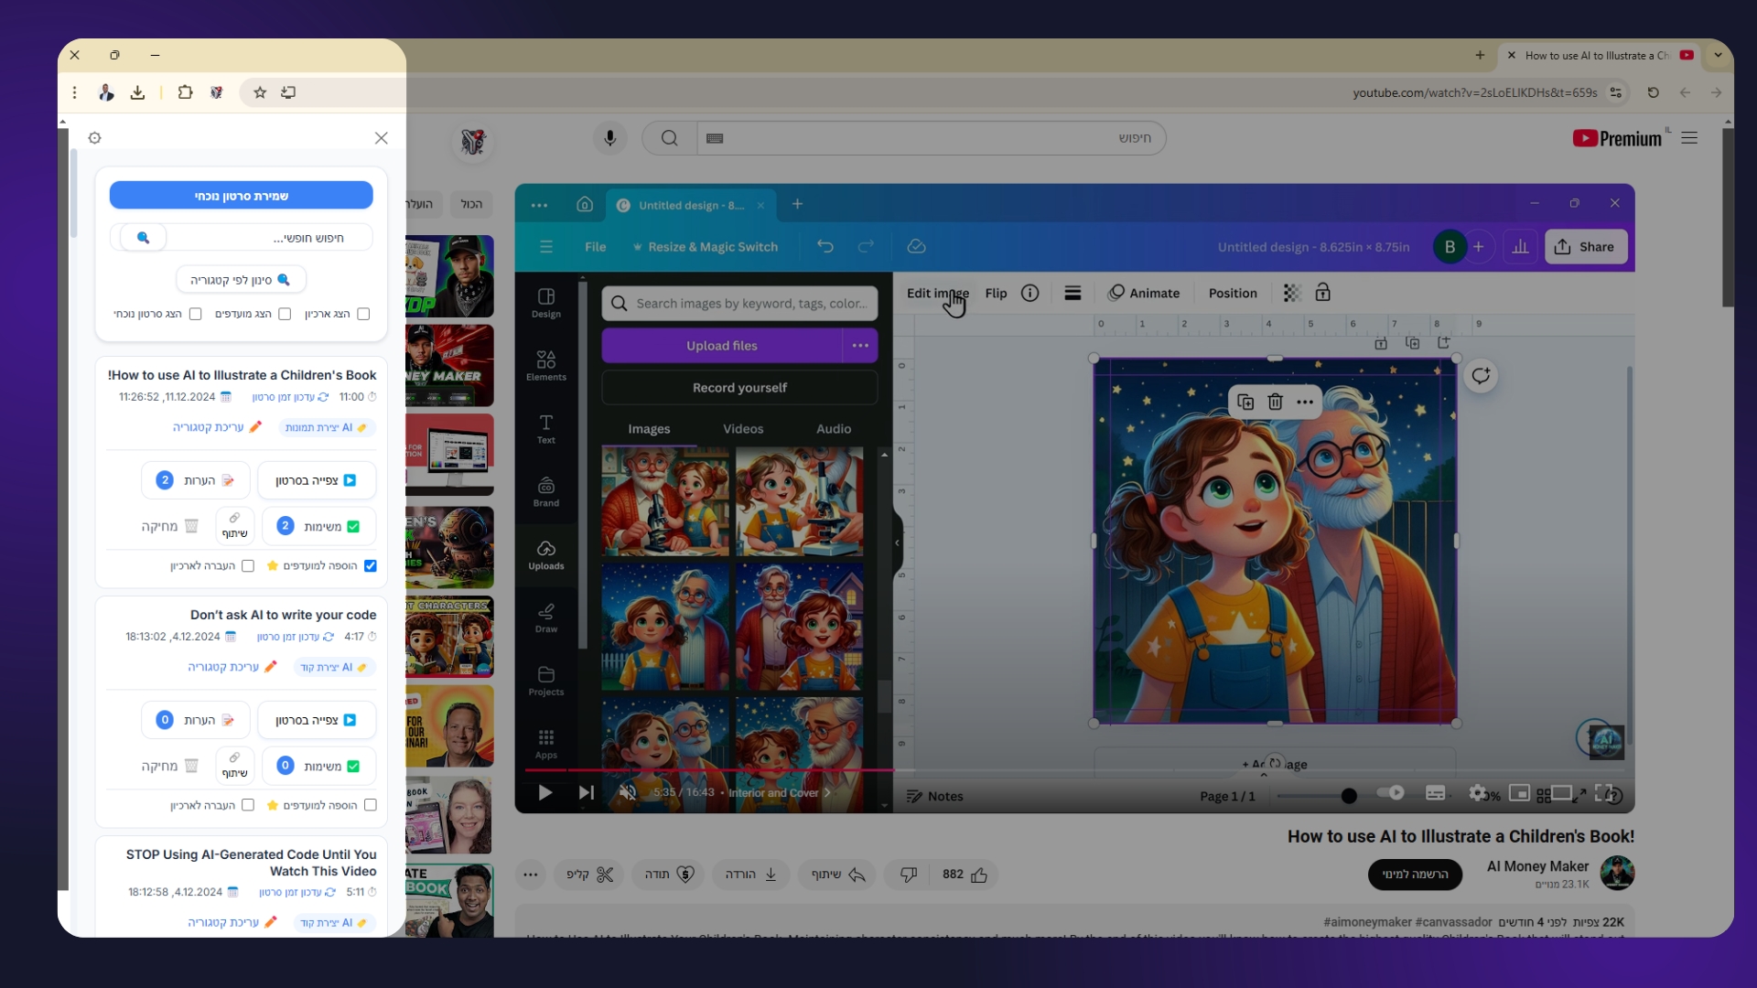Image resolution: width=1757 pixels, height=988 pixels.
Task: Open the AI Money Maker channel avatar
Action: (x=1617, y=874)
